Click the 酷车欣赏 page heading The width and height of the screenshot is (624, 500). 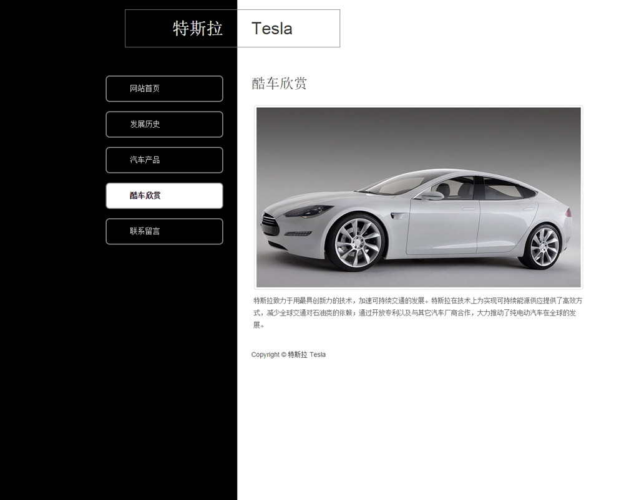tap(279, 84)
